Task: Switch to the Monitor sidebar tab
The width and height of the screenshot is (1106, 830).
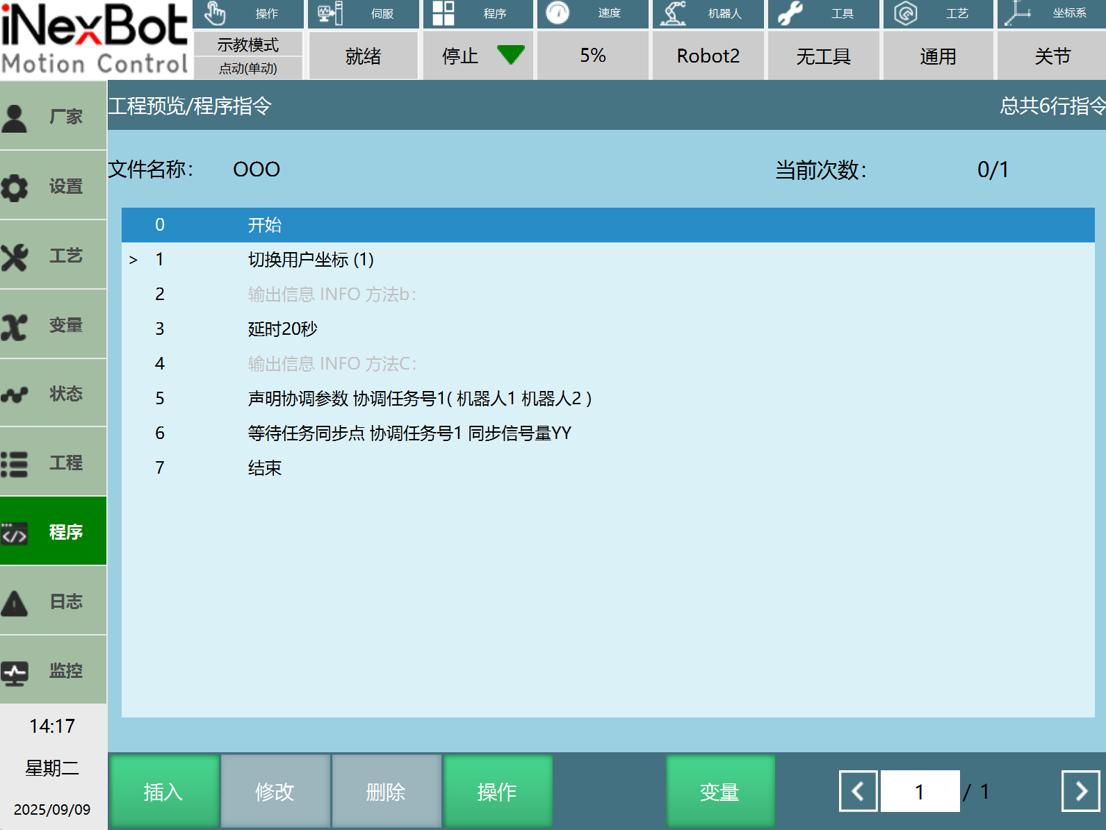Action: point(53,671)
